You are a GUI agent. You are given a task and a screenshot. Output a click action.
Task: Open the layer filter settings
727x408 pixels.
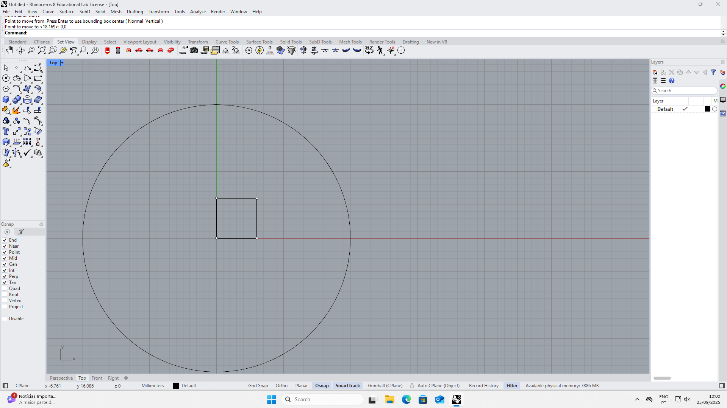point(714,72)
